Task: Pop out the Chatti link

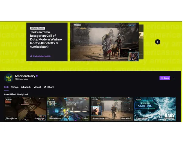Action: click(49, 87)
